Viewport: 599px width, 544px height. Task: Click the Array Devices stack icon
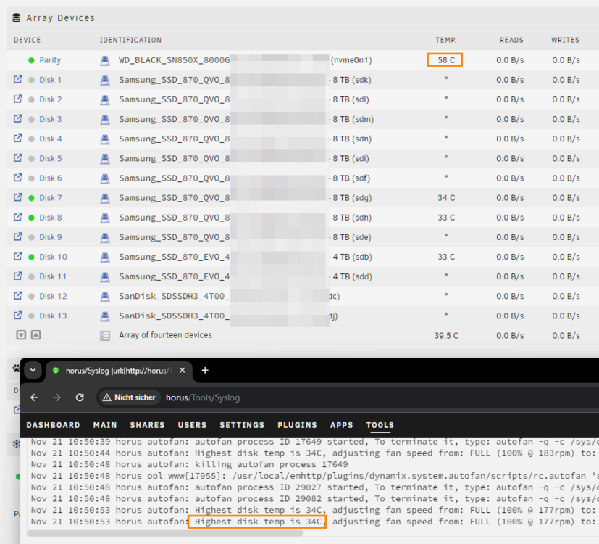[17, 18]
